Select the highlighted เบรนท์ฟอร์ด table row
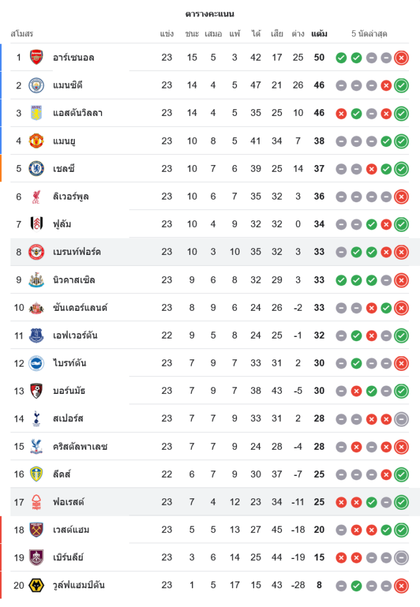 [x=213, y=252]
